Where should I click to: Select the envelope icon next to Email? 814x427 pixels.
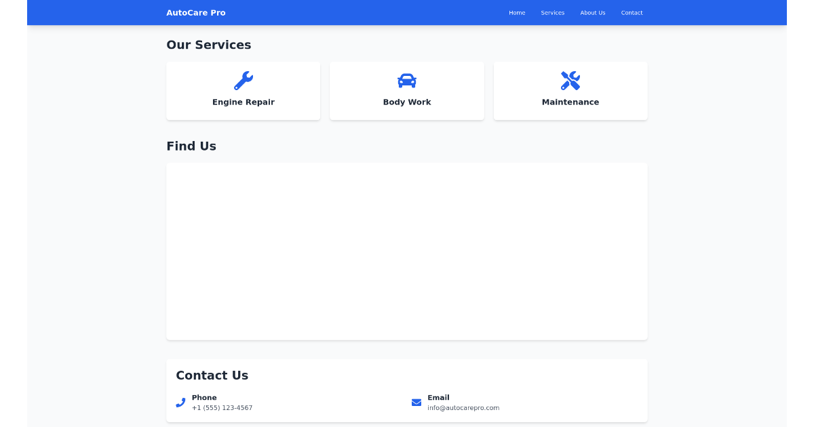(416, 402)
